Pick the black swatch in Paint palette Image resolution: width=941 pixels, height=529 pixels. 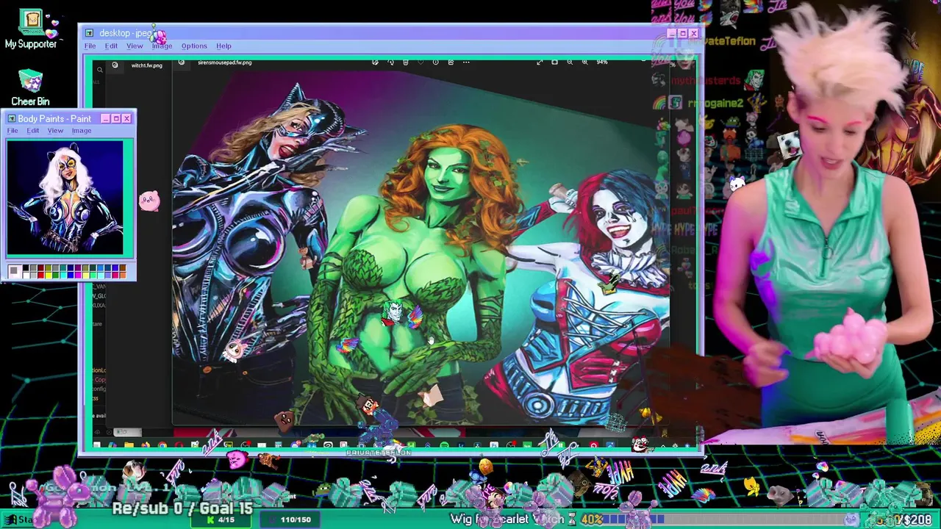click(26, 269)
